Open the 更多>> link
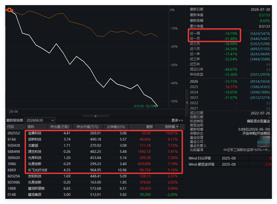 tap(177, 120)
